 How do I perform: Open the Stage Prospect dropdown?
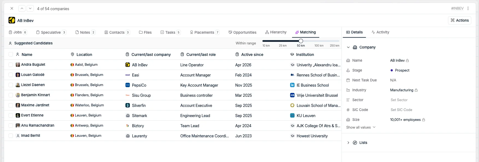click(x=400, y=70)
